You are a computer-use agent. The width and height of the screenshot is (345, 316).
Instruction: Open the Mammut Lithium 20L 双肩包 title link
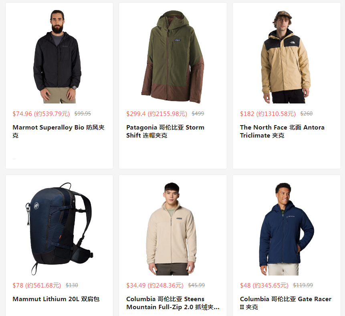click(x=56, y=299)
